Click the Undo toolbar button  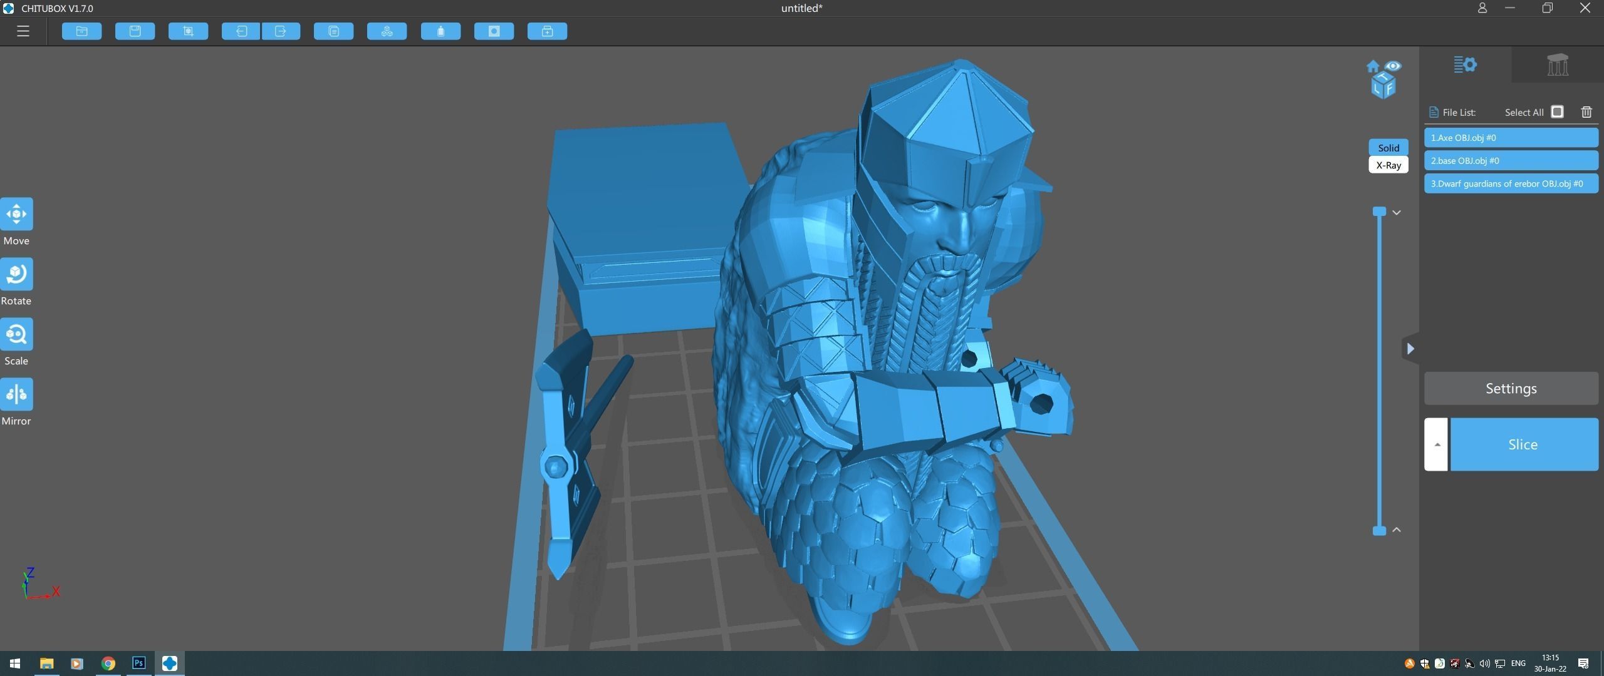[241, 31]
